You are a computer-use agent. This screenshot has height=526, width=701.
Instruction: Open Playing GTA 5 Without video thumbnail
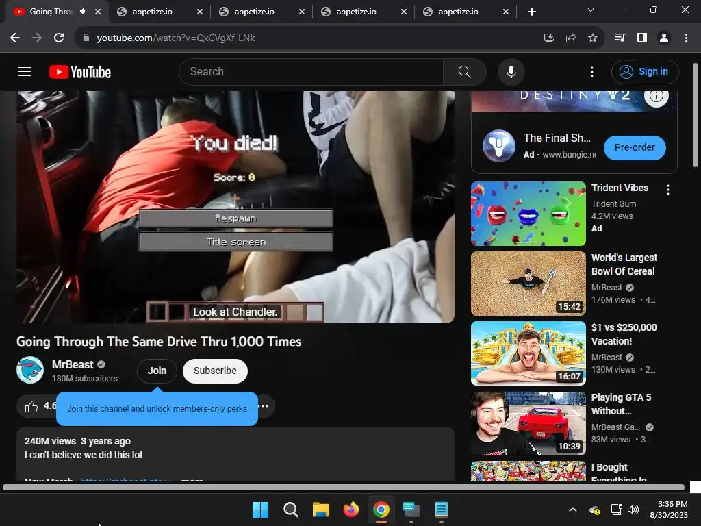528,423
